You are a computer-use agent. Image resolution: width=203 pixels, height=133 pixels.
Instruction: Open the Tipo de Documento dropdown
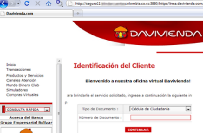(160, 109)
